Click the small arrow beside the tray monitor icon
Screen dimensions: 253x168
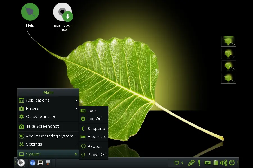pos(182,163)
